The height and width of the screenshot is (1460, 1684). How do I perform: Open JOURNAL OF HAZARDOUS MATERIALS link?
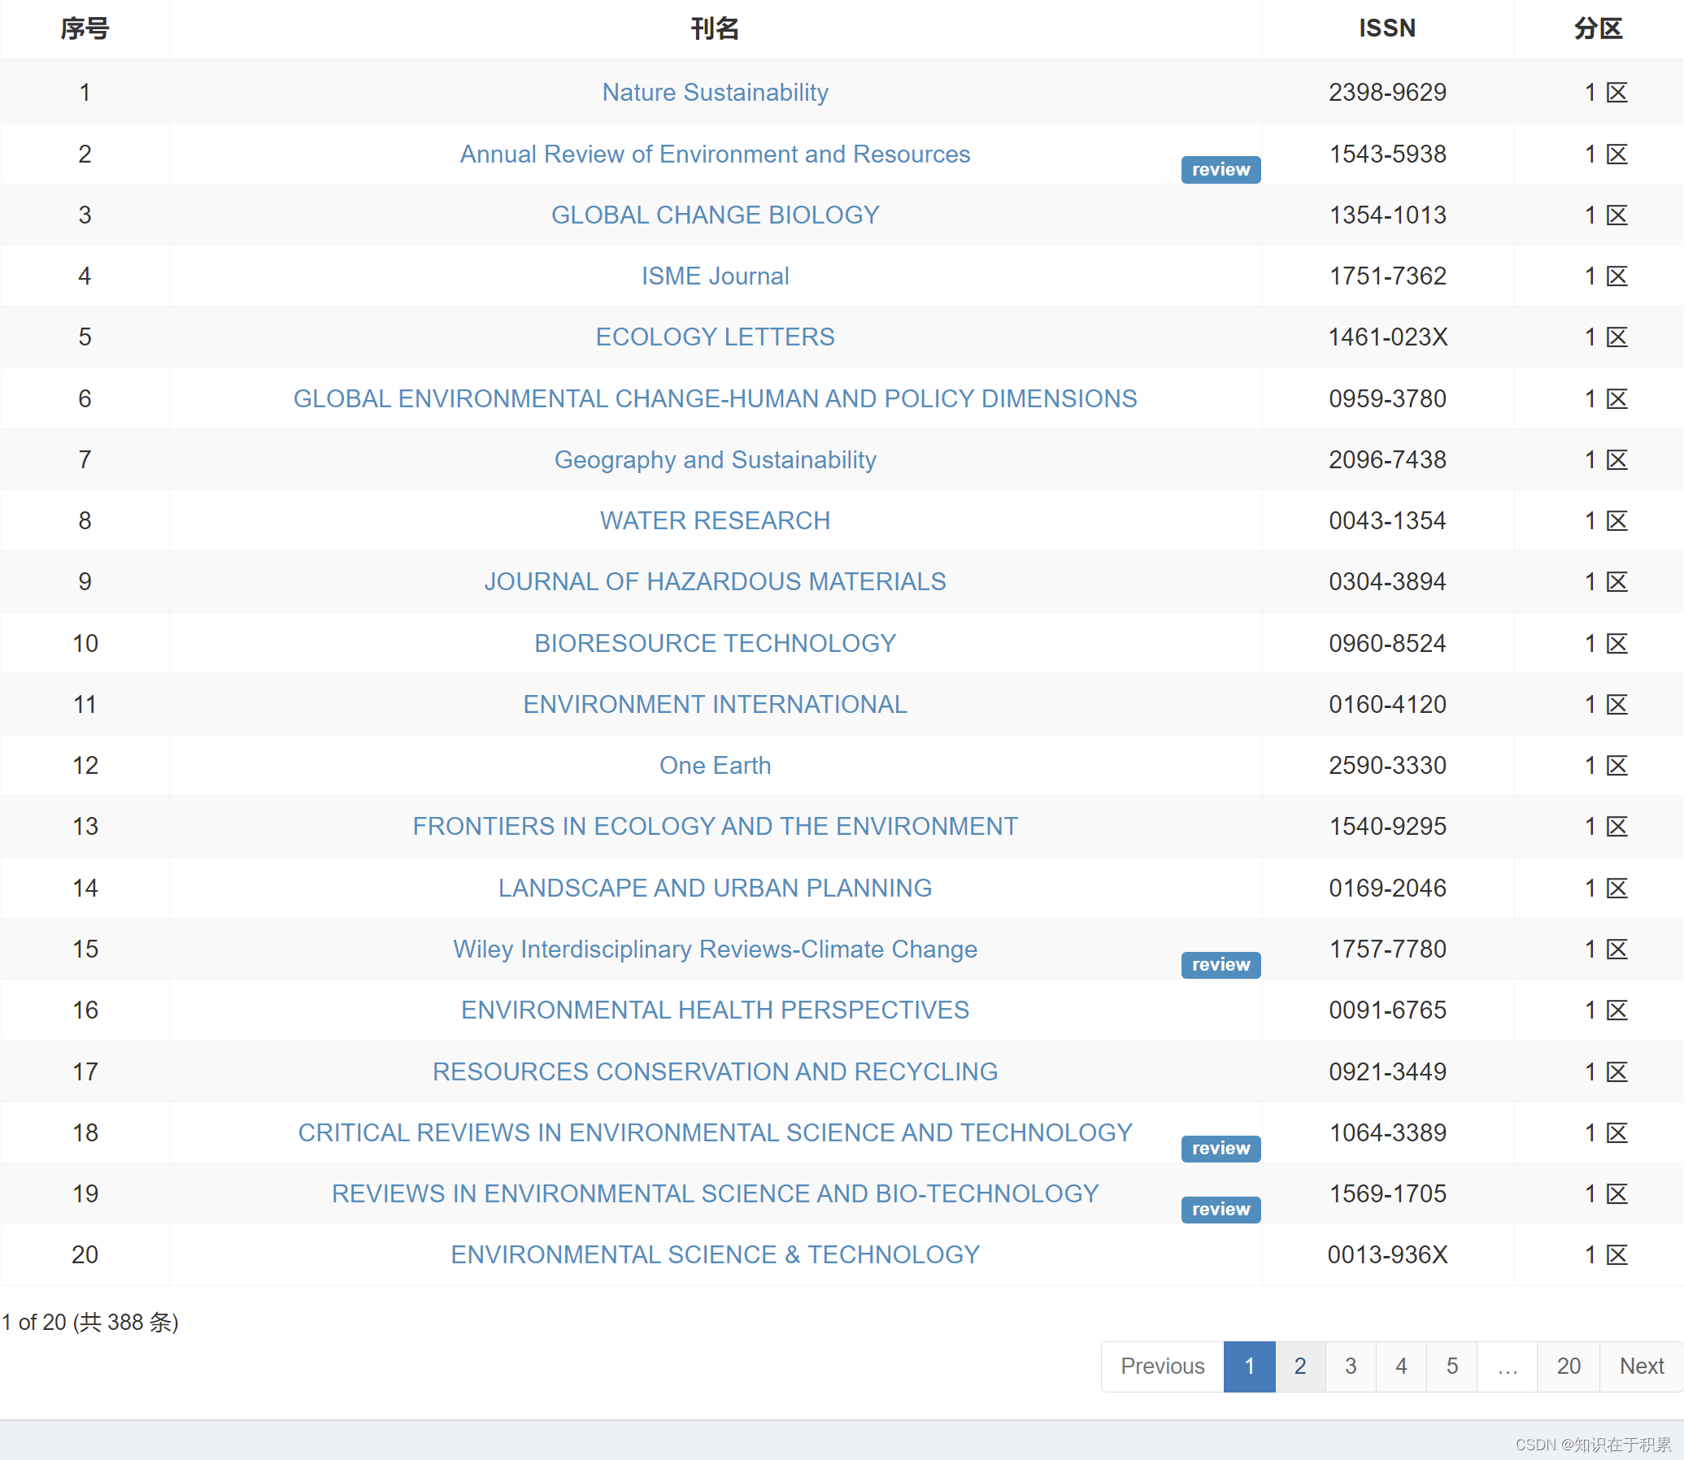715,582
